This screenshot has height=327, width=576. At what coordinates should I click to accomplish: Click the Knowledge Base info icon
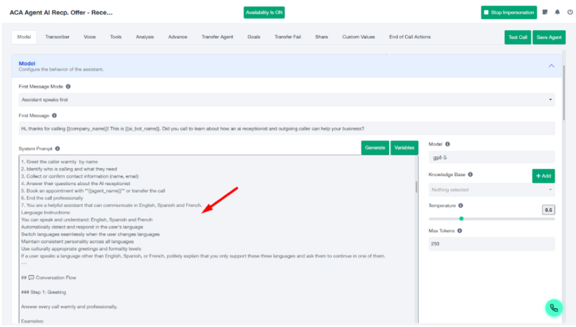470,175
